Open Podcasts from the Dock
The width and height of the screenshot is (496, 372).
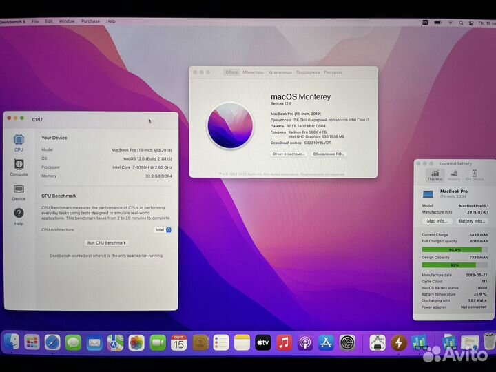coord(305,342)
